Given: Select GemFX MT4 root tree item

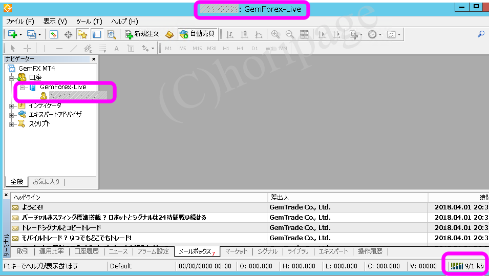Looking at the screenshot, I should pos(36,68).
